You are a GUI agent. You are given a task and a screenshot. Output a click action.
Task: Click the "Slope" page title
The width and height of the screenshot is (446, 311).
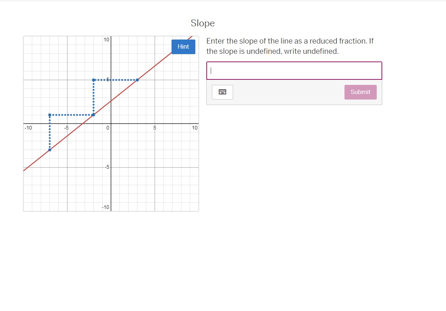tap(203, 23)
